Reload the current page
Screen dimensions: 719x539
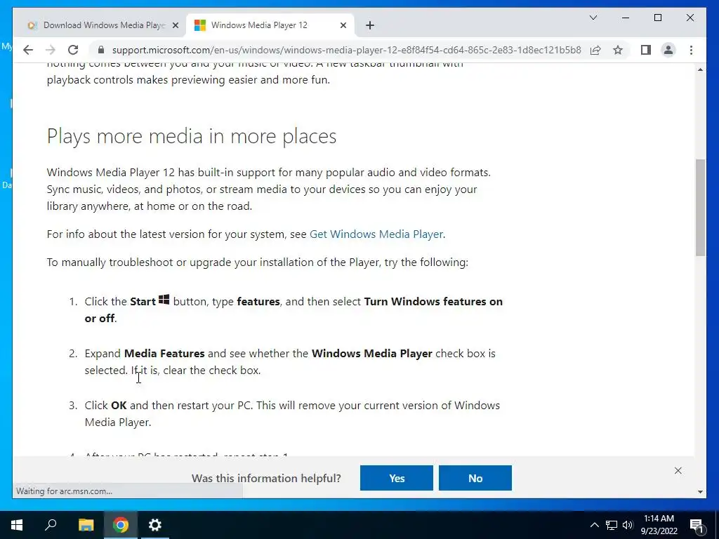point(73,50)
